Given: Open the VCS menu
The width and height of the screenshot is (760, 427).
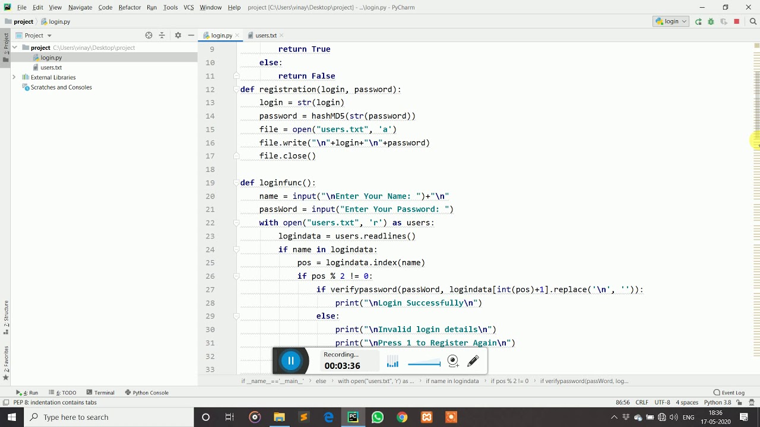Looking at the screenshot, I should pos(188,7).
